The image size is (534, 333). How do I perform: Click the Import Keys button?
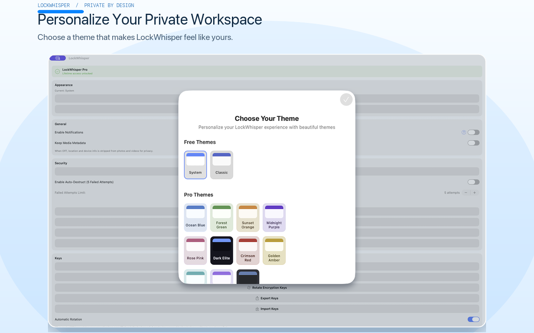[x=267, y=309]
